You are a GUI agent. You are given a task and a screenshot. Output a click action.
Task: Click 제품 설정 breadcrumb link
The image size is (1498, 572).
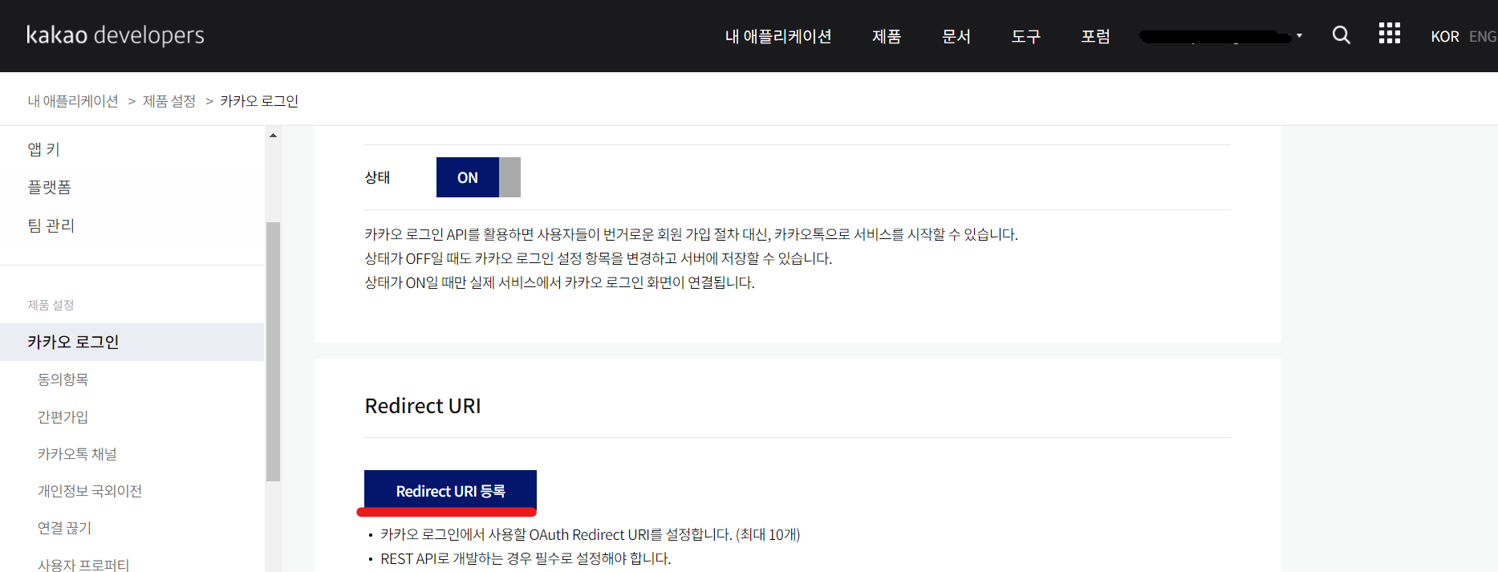(169, 101)
